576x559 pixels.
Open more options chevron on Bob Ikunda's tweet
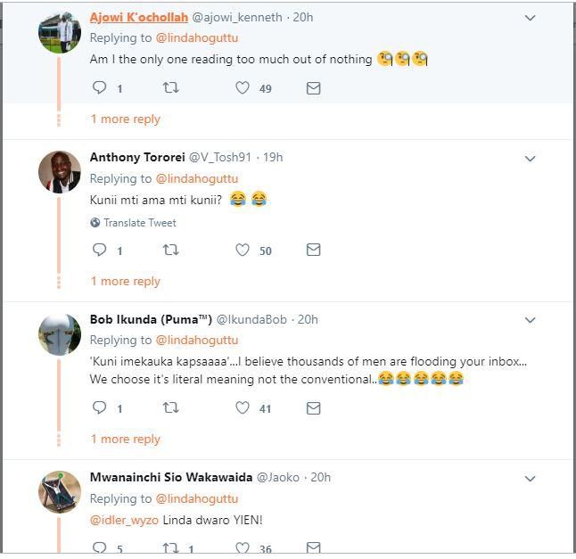[x=530, y=320]
